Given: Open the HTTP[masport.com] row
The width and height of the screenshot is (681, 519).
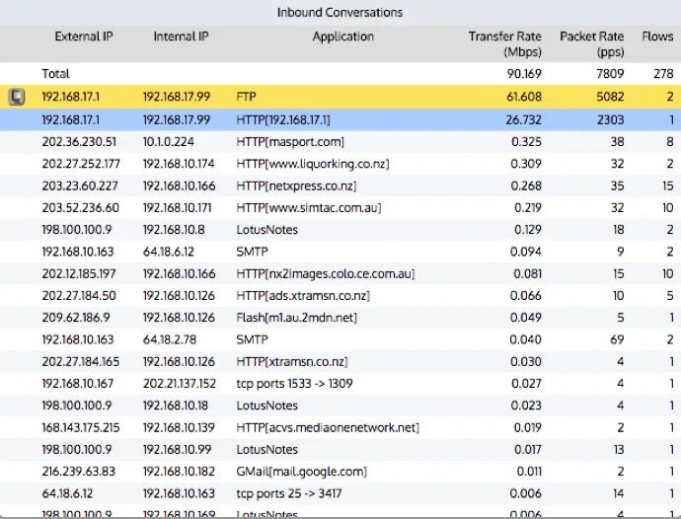Looking at the screenshot, I should tap(340, 141).
